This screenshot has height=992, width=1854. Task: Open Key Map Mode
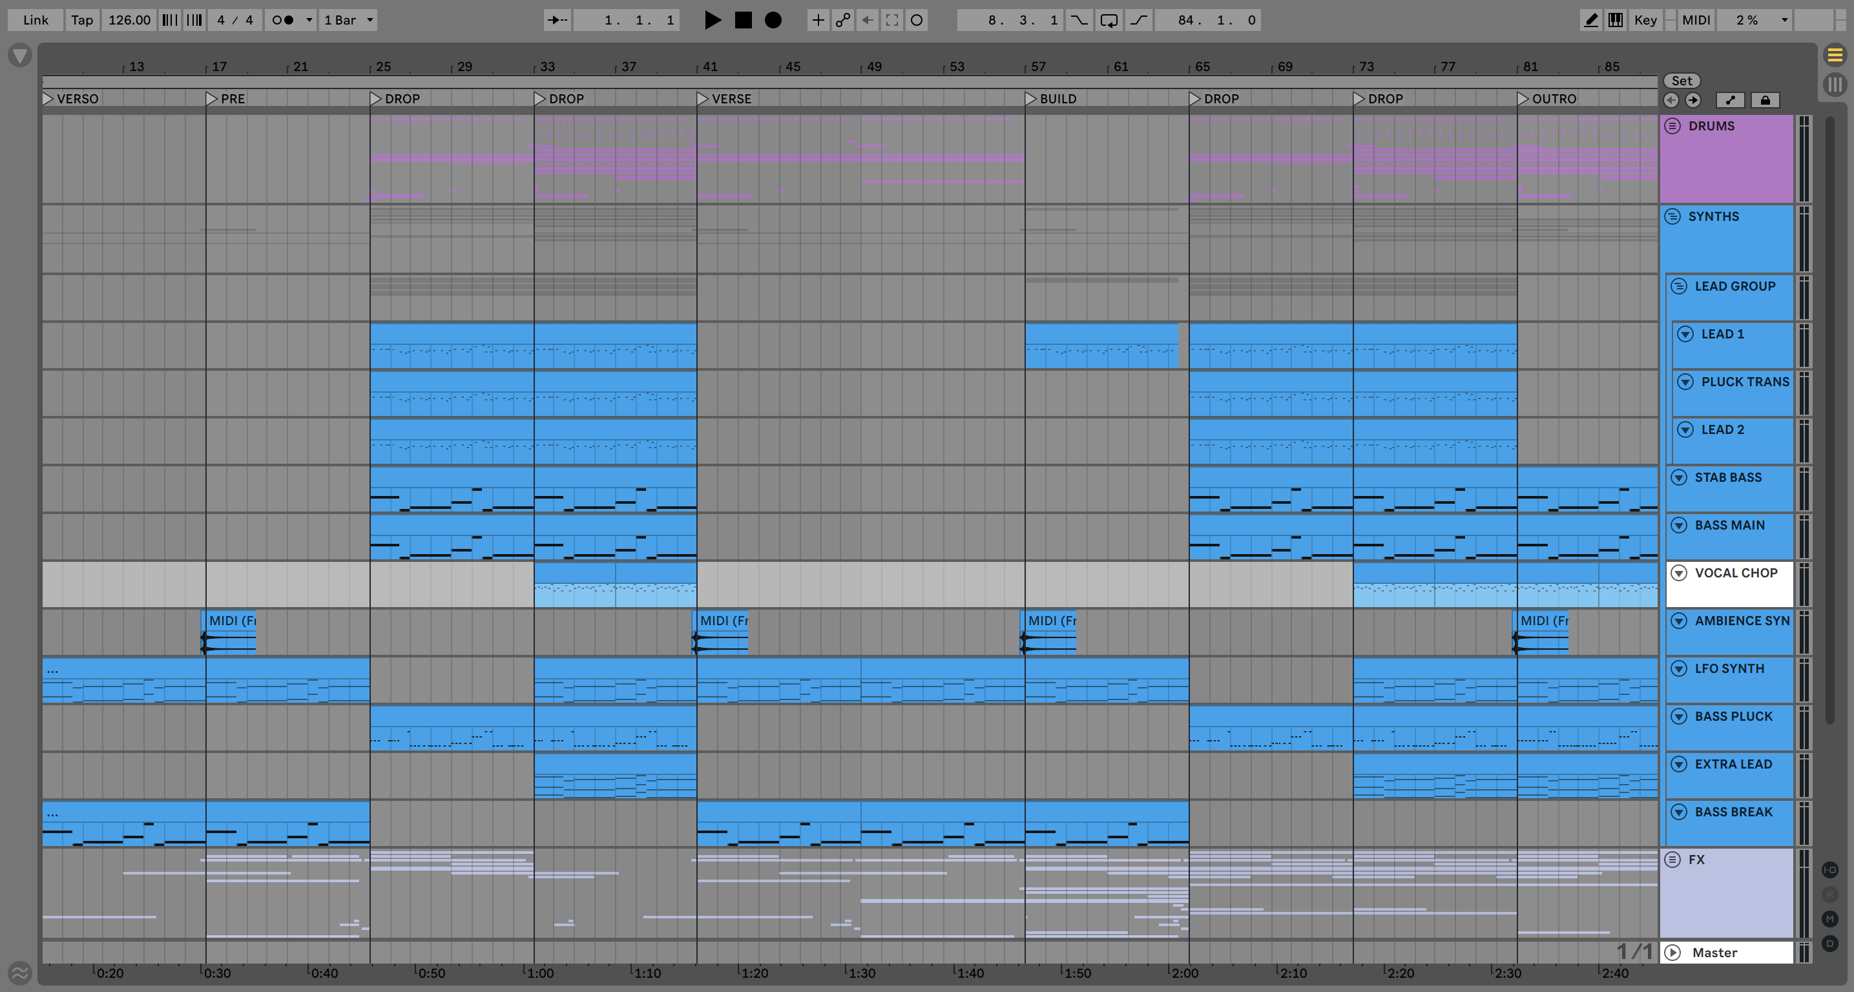(1645, 20)
